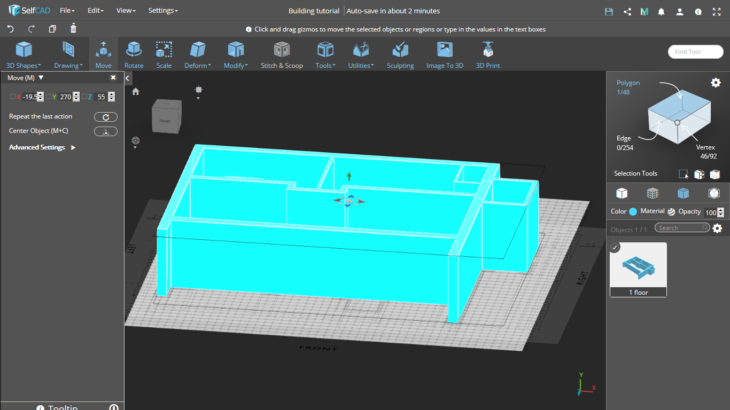Open the Utilities toolbar item
Screen dimensions: 730x410
361,55
